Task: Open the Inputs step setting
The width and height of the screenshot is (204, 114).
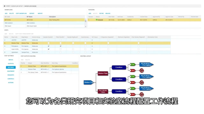Action: tap(11, 60)
